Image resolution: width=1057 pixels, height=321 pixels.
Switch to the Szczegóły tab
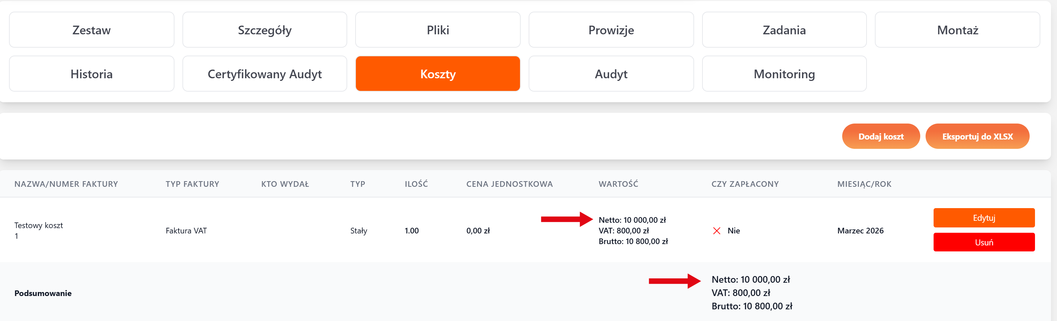265,30
